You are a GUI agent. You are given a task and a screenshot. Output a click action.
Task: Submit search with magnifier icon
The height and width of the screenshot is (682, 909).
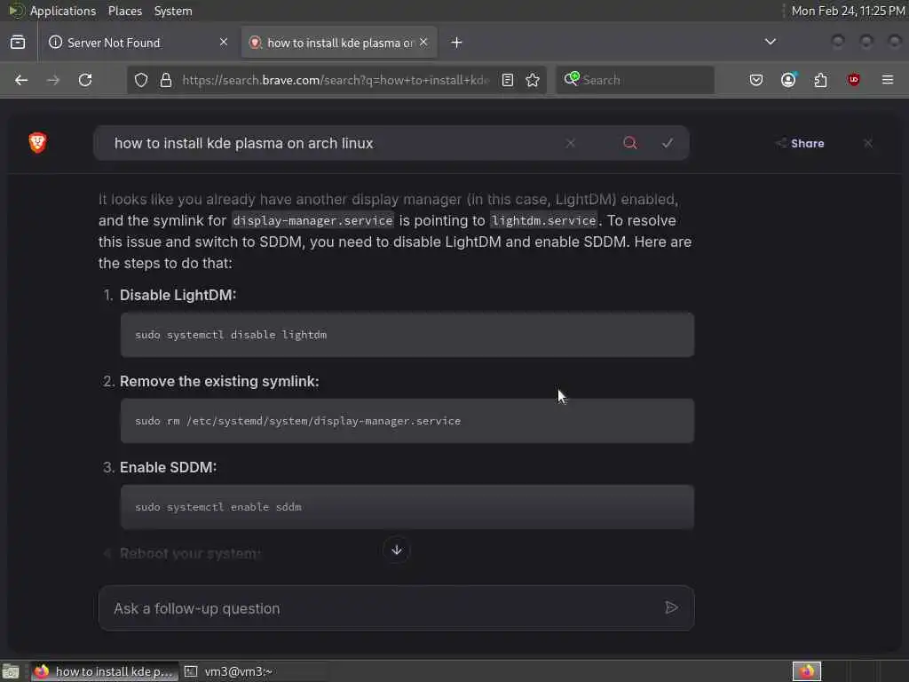click(x=630, y=143)
